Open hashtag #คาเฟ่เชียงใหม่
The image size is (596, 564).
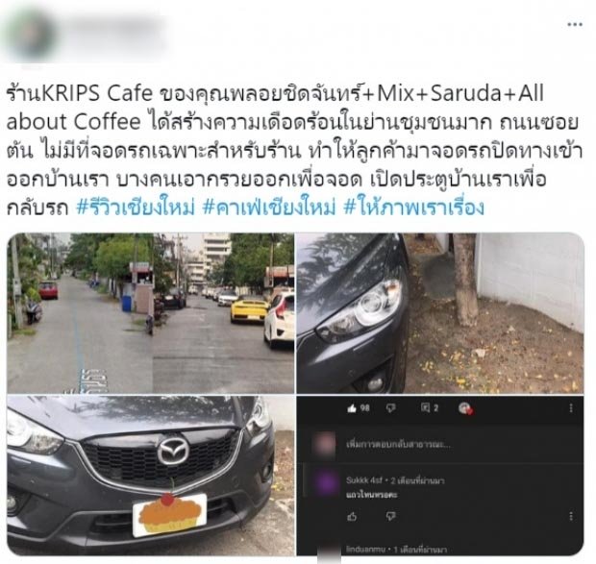coord(269,208)
